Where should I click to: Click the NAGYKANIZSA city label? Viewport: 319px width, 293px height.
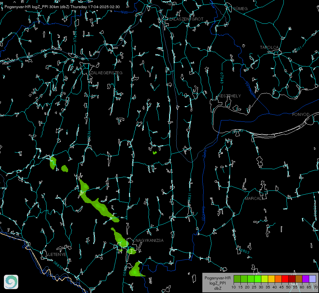click(x=150, y=240)
